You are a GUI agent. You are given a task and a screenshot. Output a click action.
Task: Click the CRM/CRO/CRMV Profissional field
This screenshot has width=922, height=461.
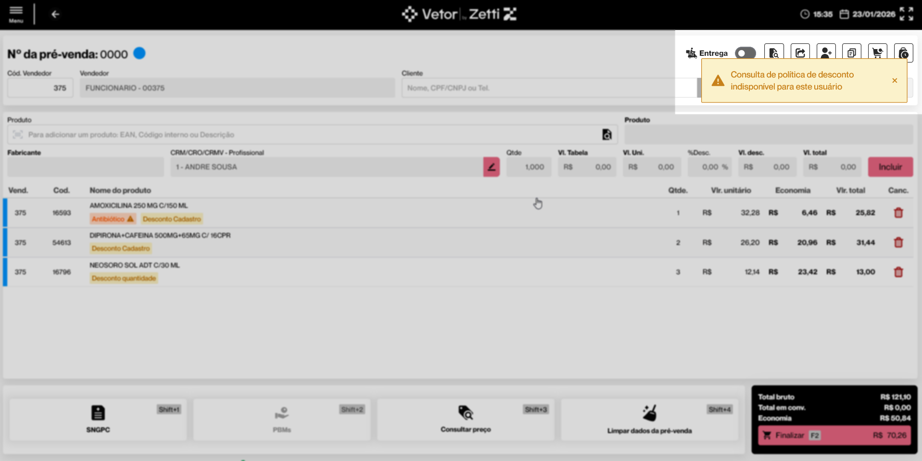[327, 167]
